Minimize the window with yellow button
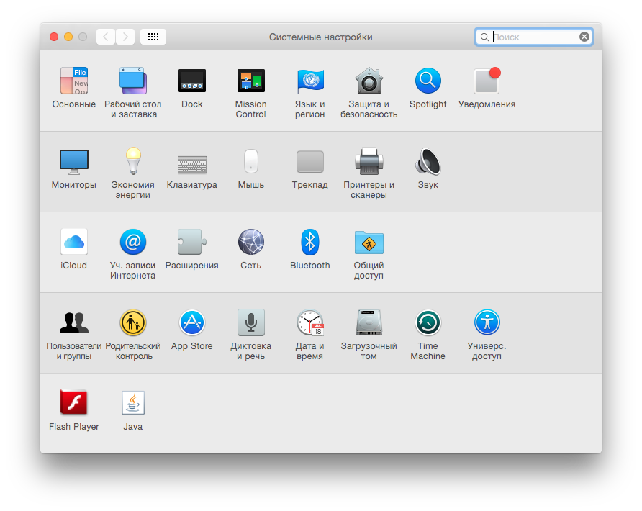This screenshot has height=511, width=642. pos(68,37)
